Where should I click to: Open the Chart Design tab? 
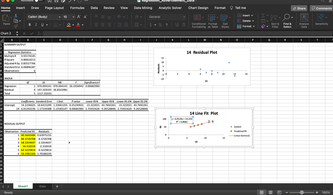click(x=198, y=8)
